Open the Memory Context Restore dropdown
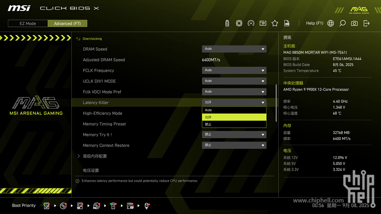 click(x=234, y=145)
